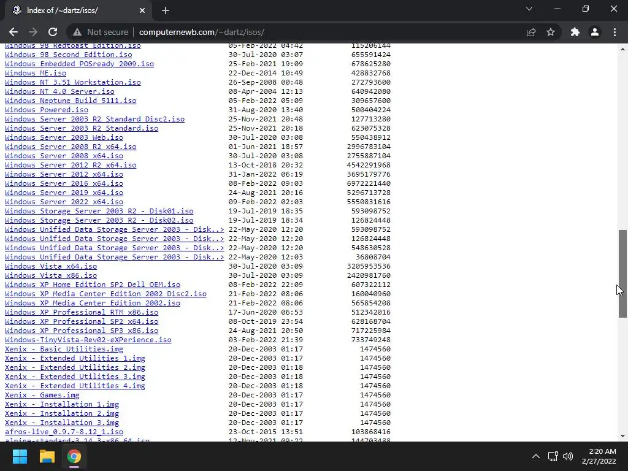
Task: Open the taskbar clock showing 2:20 AM
Action: click(599, 456)
